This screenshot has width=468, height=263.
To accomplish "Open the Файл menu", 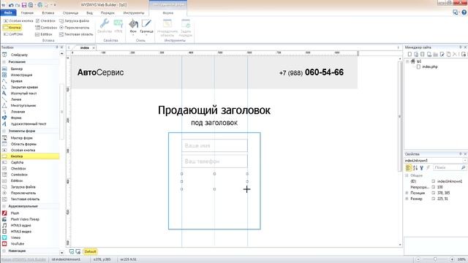I will click(8, 13).
